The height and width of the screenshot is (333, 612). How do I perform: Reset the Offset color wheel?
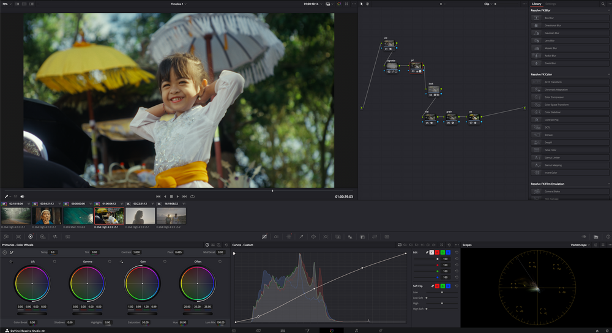(x=220, y=261)
